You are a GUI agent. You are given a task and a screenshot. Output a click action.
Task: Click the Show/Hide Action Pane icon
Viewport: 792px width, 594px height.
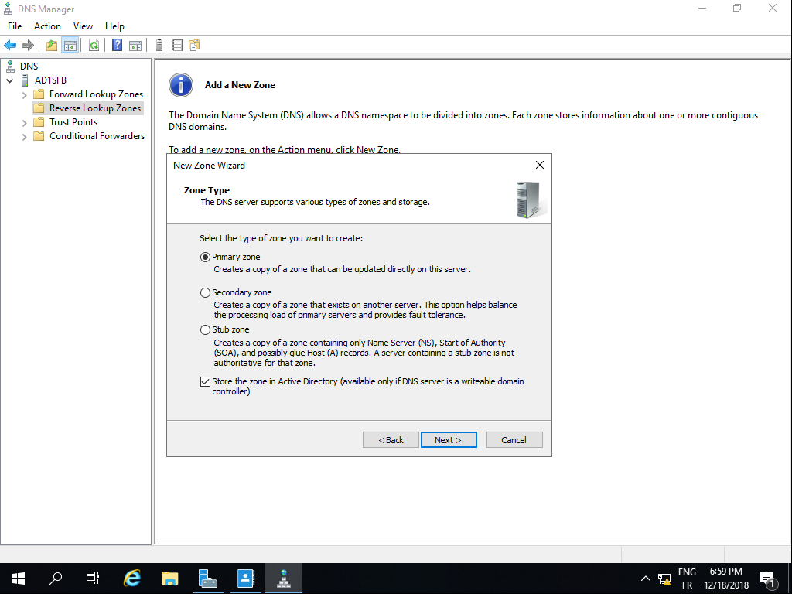pos(135,45)
